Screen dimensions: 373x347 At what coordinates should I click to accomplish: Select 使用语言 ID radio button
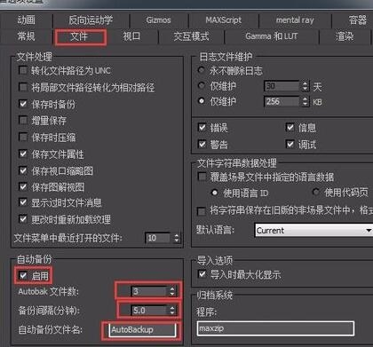coord(215,193)
